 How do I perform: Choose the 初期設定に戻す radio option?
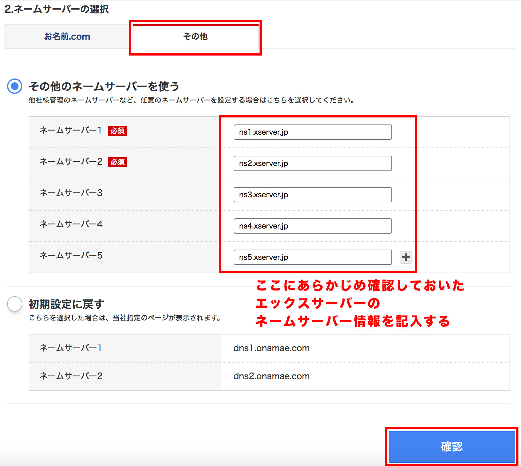[x=15, y=304]
